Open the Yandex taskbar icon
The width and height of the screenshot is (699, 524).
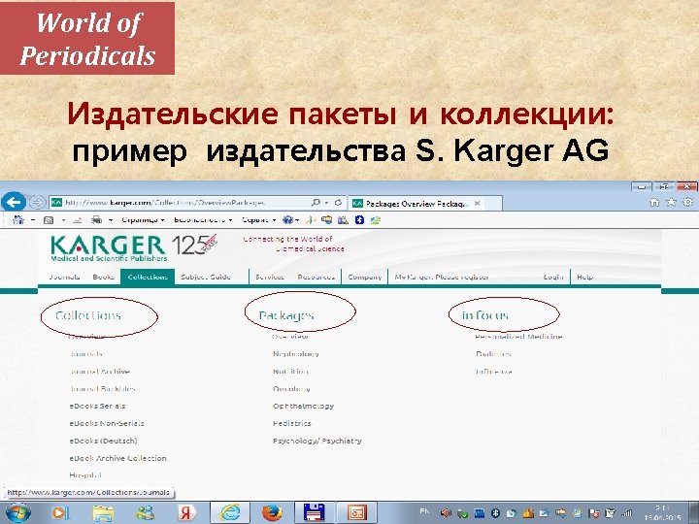(186, 513)
